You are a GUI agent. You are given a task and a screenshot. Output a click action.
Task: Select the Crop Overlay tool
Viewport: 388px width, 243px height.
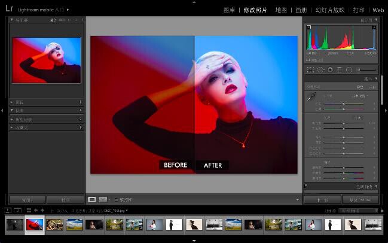pos(311,70)
